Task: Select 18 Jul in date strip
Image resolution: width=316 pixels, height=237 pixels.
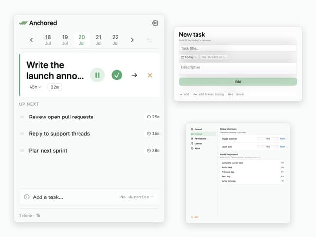Action: click(x=48, y=40)
